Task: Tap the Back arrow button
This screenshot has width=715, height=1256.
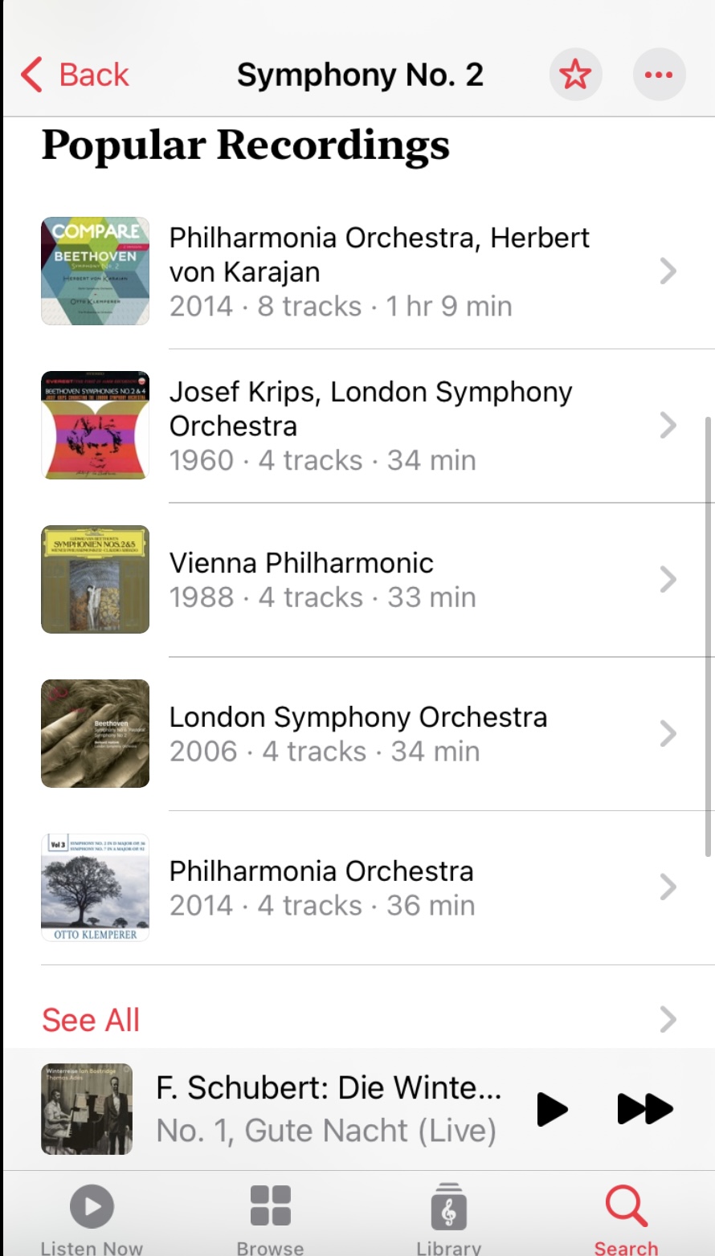Action: click(74, 75)
